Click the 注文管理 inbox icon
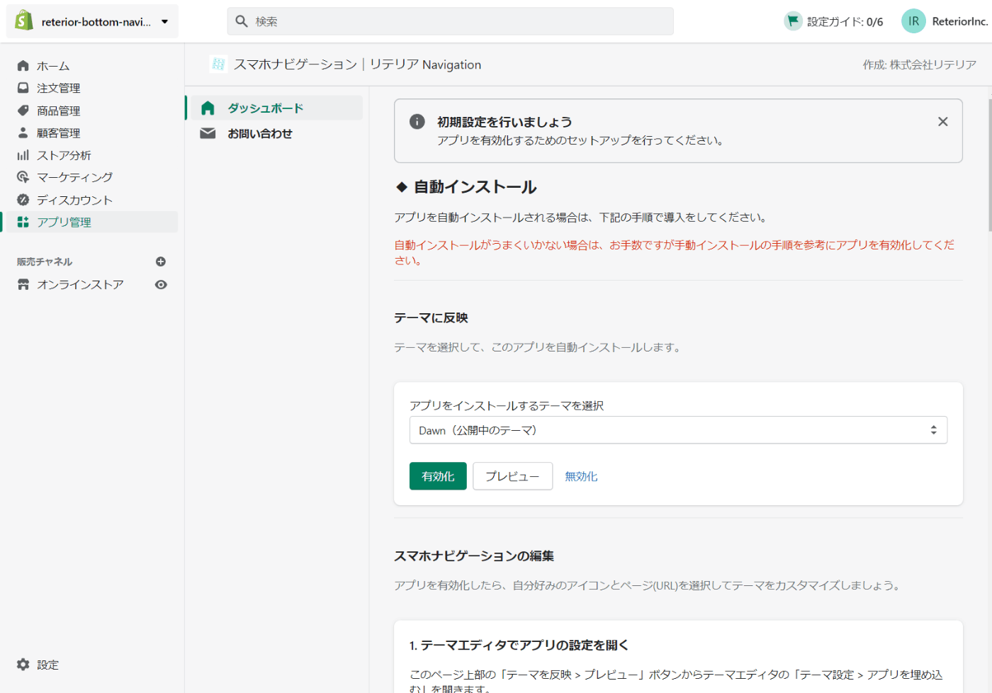 (x=23, y=88)
